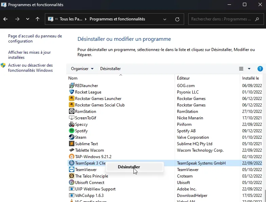
Task: Open Afficher les mises à jour installées
Action: [29, 55]
